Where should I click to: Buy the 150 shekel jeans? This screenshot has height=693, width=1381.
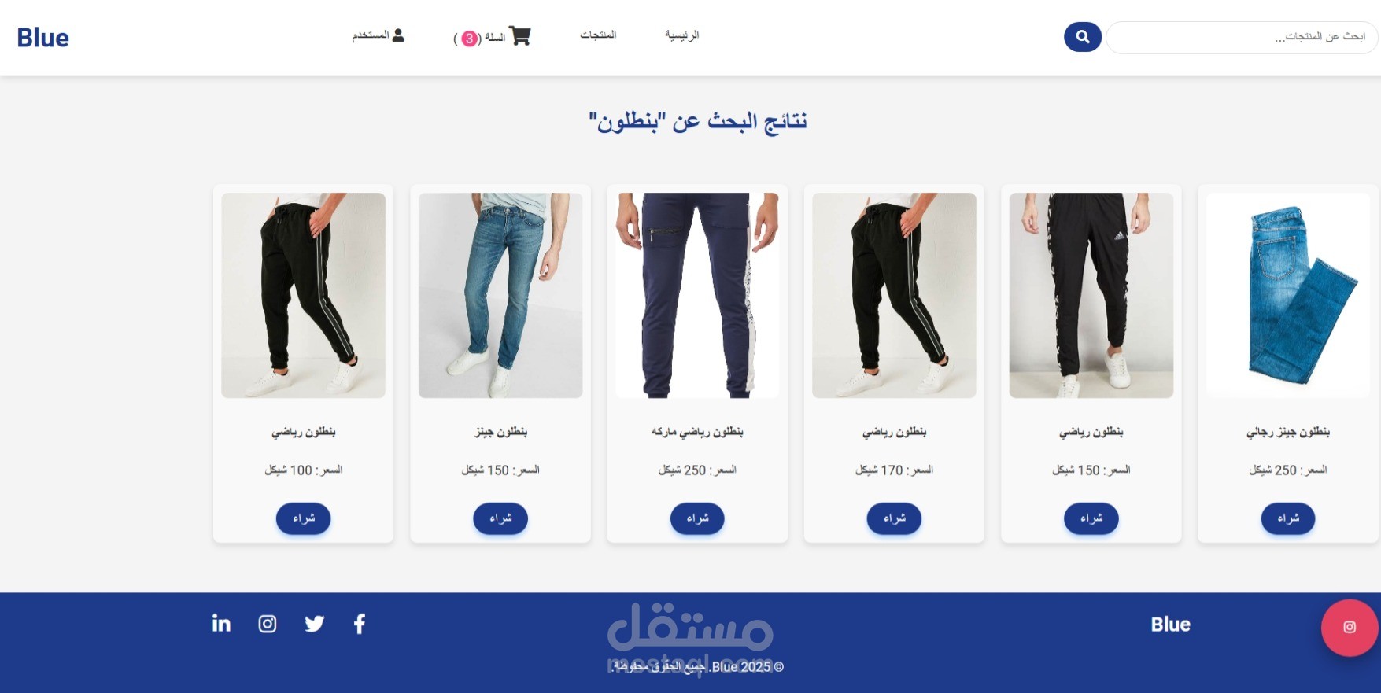(500, 518)
